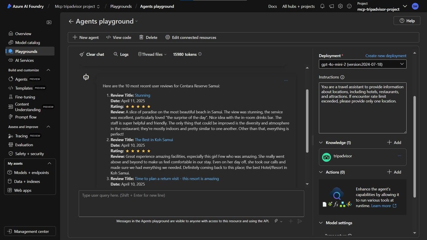Click the back arrow beside Agents playground
This screenshot has width=427, height=240.
(x=71, y=21)
